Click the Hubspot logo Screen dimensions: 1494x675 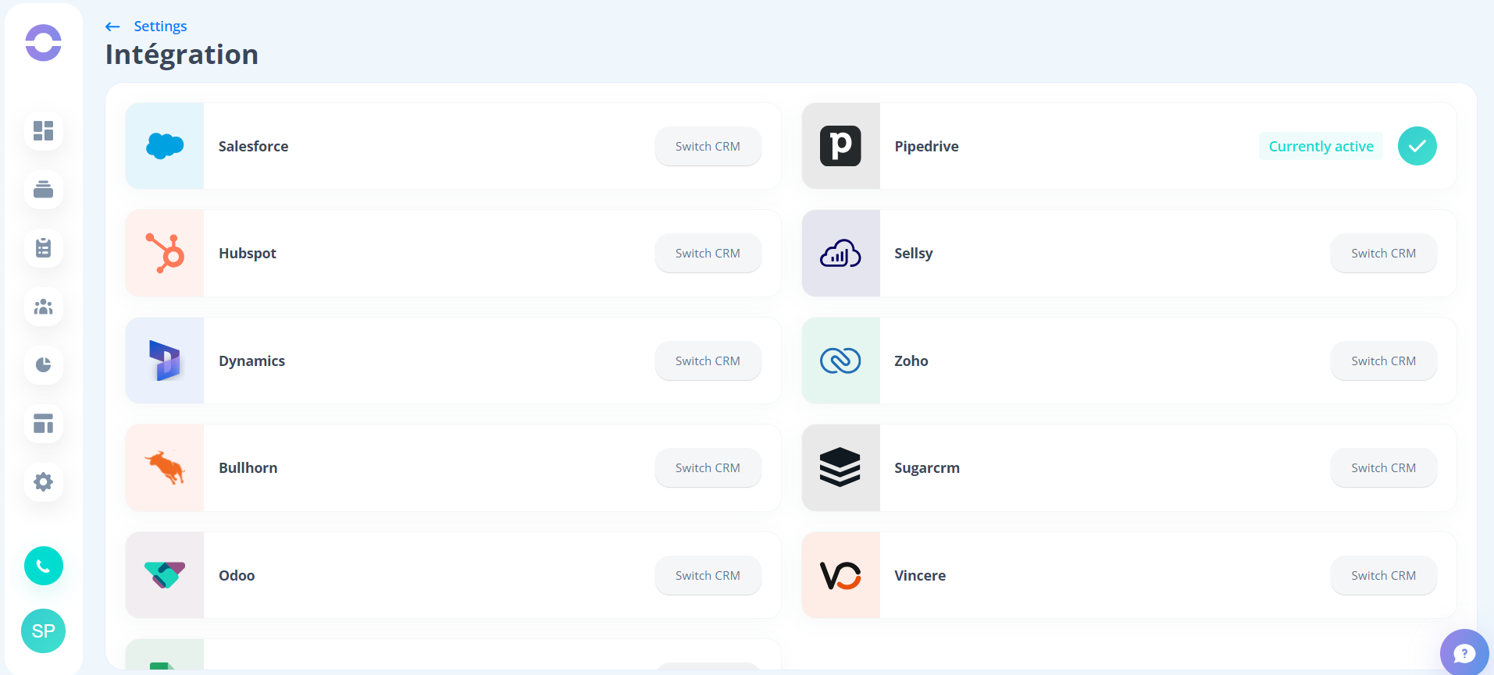point(165,253)
